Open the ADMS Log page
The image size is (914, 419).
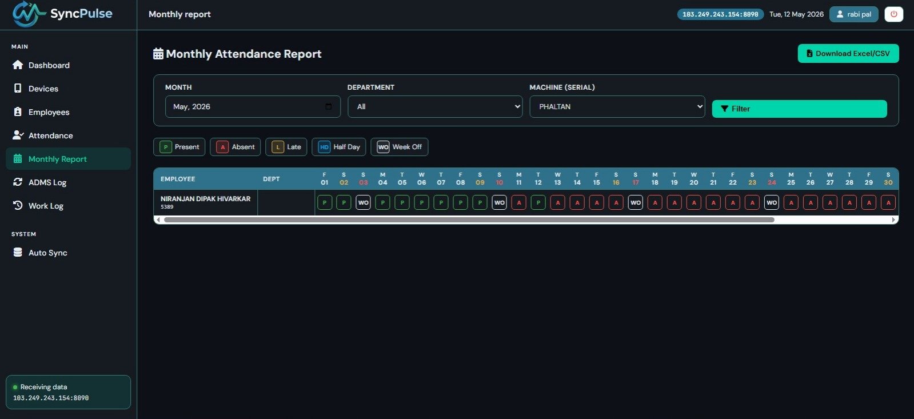point(68,182)
